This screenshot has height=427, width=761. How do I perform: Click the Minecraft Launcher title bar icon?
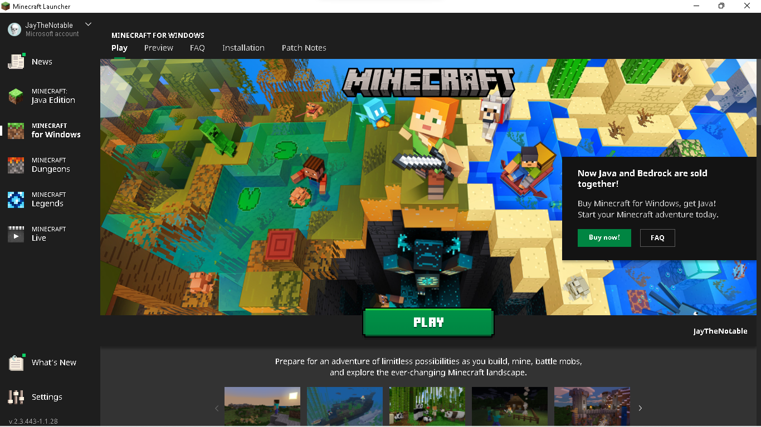(x=6, y=6)
